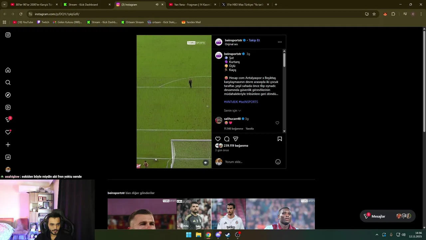This screenshot has height=240, width=426.
Task: Open beinsportstr profile from post header
Action: [233, 40]
